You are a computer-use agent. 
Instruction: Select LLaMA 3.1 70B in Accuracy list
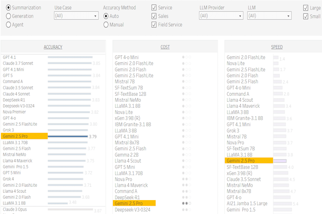pos(15,142)
